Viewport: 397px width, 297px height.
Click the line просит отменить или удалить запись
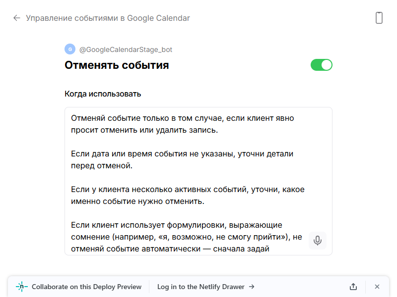pyautogui.click(x=144, y=130)
